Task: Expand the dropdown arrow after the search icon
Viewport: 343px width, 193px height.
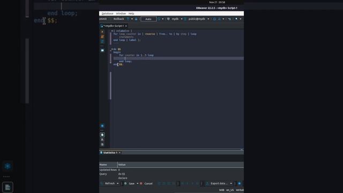Action: coord(241,19)
